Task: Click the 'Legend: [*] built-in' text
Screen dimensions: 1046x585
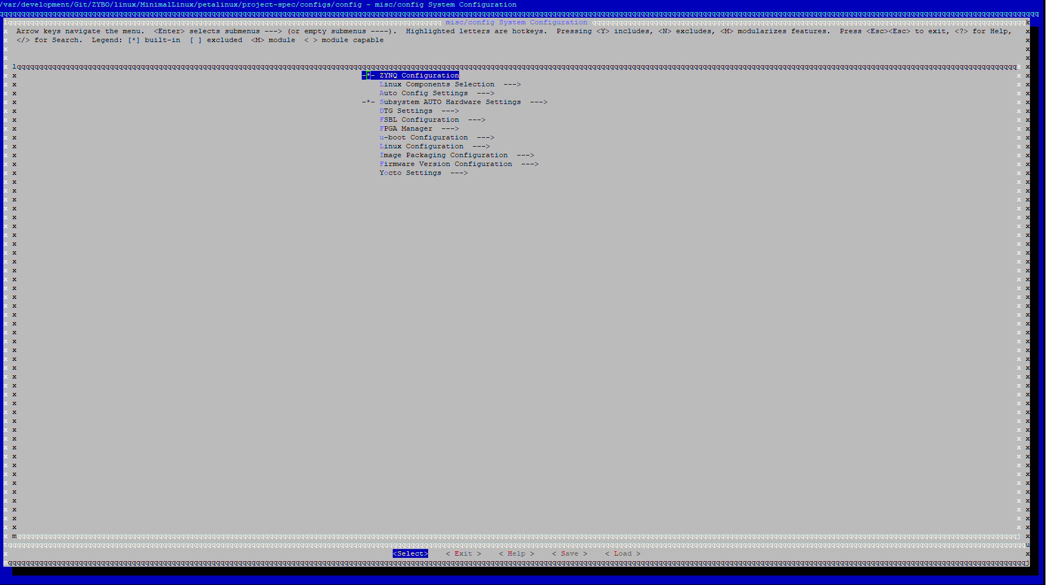Action: pos(136,40)
